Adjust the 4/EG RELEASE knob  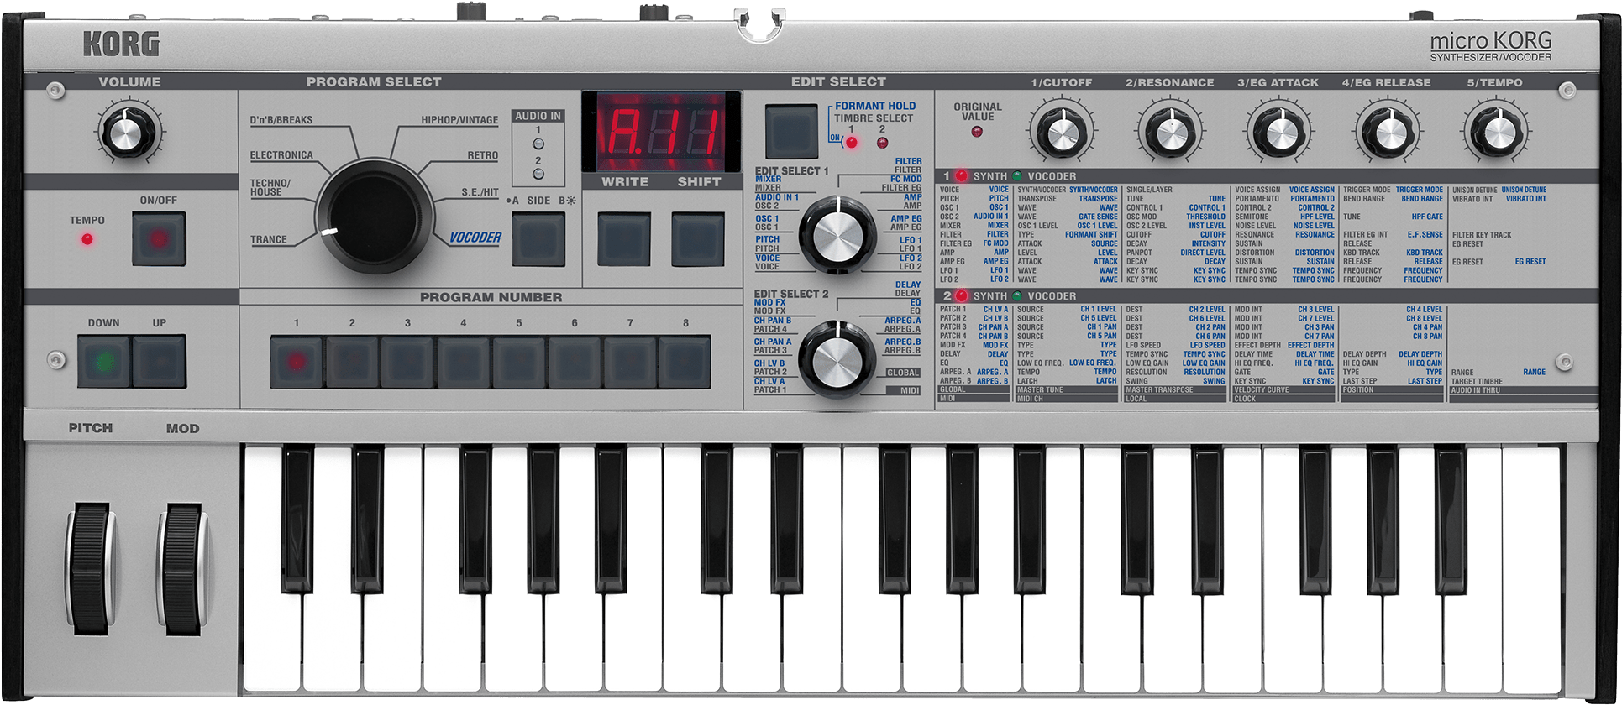point(1388,132)
